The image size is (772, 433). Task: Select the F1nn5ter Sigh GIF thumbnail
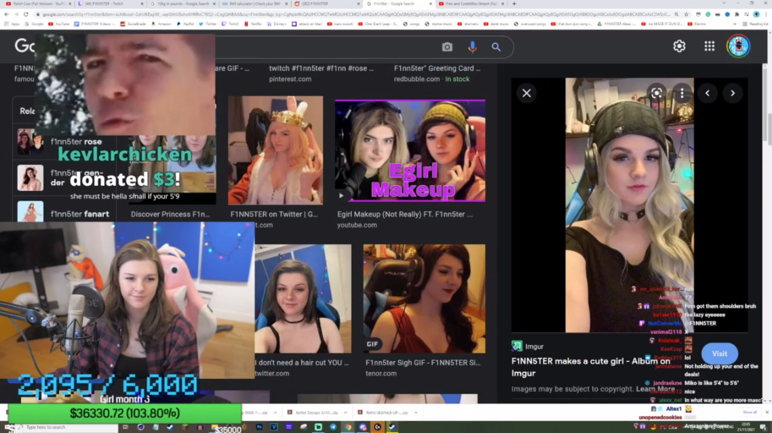424,299
